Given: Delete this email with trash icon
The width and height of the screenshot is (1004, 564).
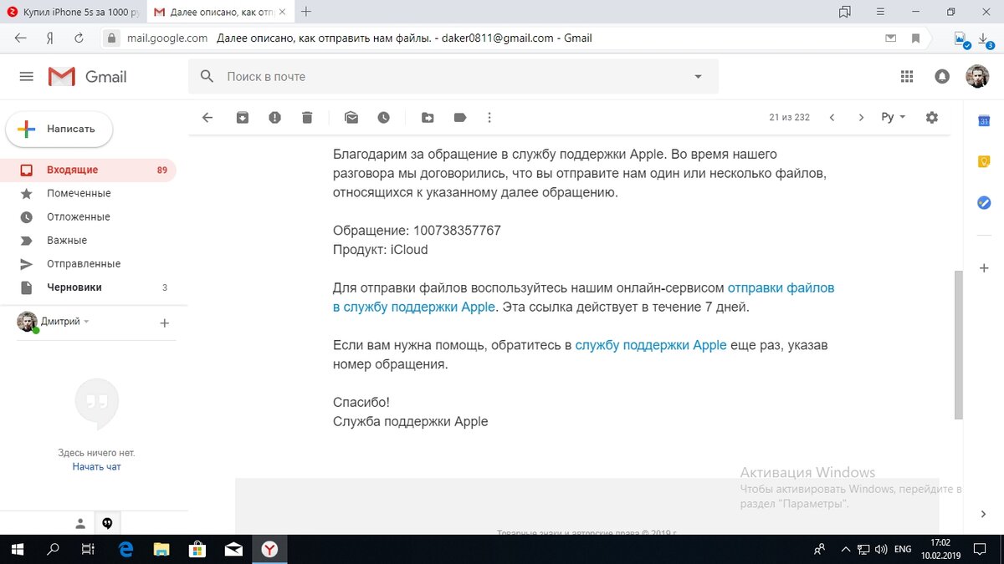Looking at the screenshot, I should (307, 118).
